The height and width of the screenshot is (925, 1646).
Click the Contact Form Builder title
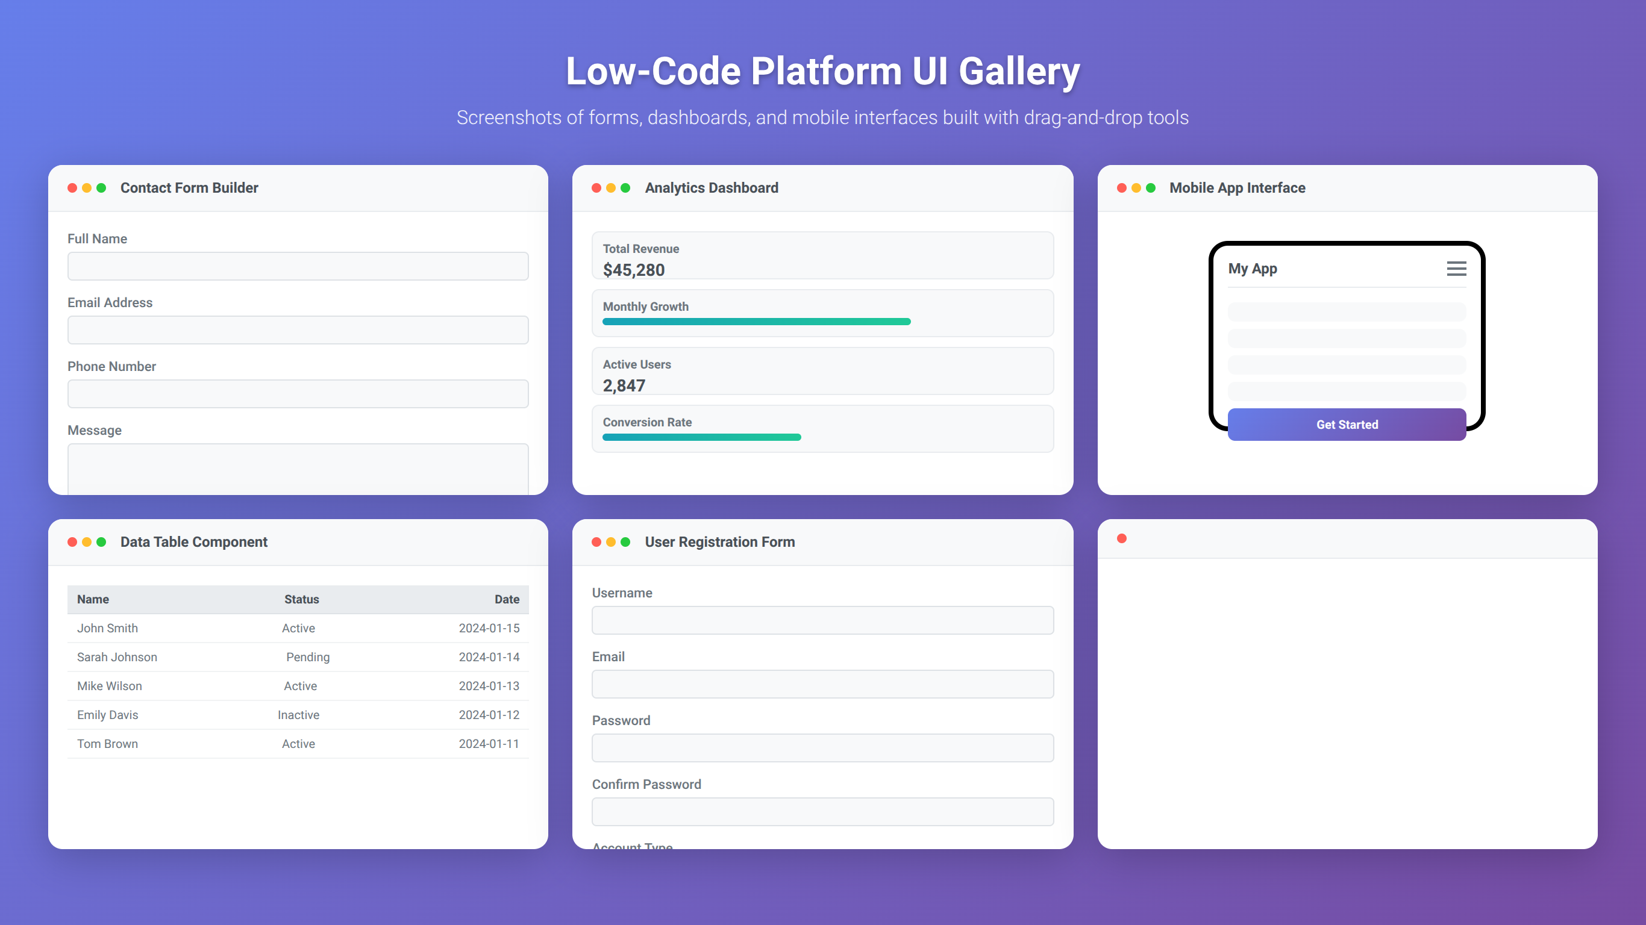pos(189,188)
